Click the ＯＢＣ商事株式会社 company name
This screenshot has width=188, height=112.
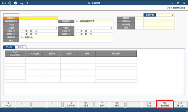click(176, 8)
